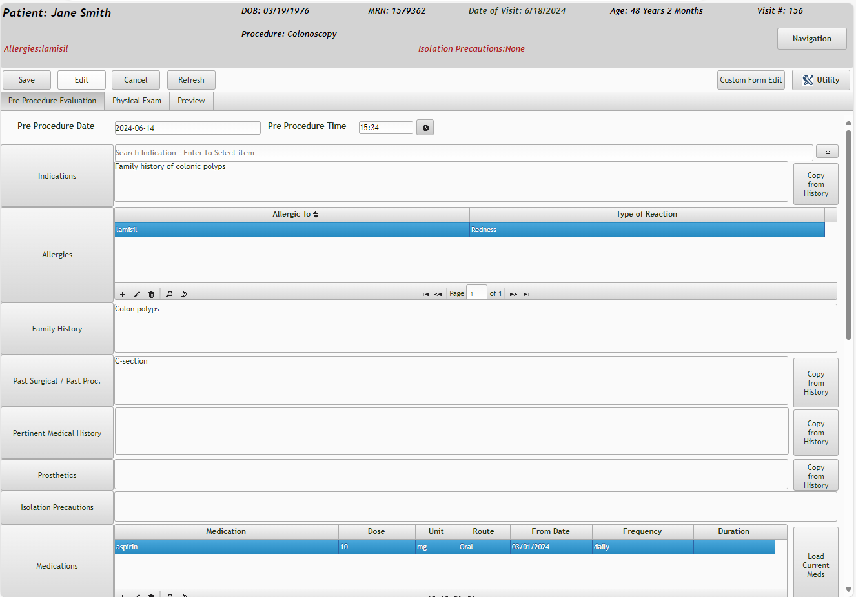This screenshot has height=597, width=856.
Task: Reload the Allergies grid with refresh icon
Action: [184, 294]
